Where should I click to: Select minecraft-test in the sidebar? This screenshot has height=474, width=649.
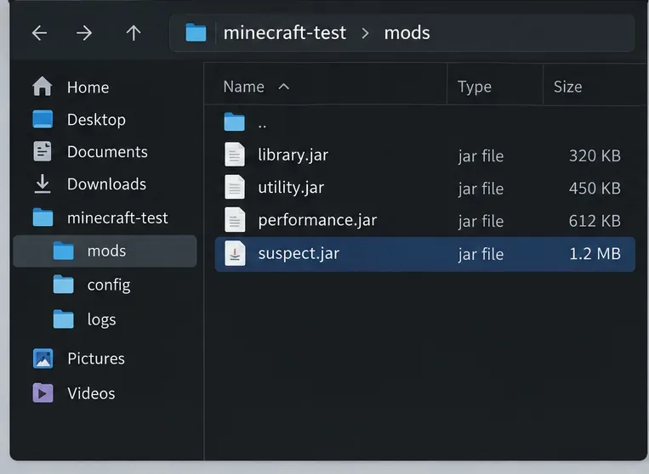click(x=117, y=217)
